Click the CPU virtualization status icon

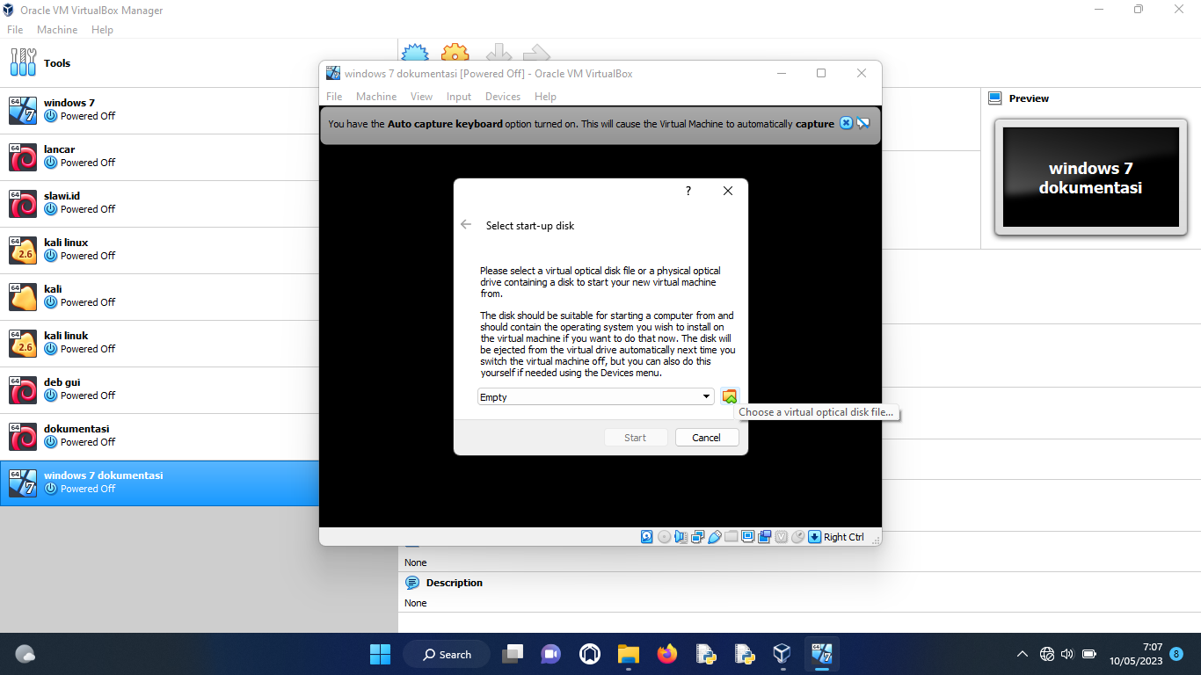click(x=781, y=537)
